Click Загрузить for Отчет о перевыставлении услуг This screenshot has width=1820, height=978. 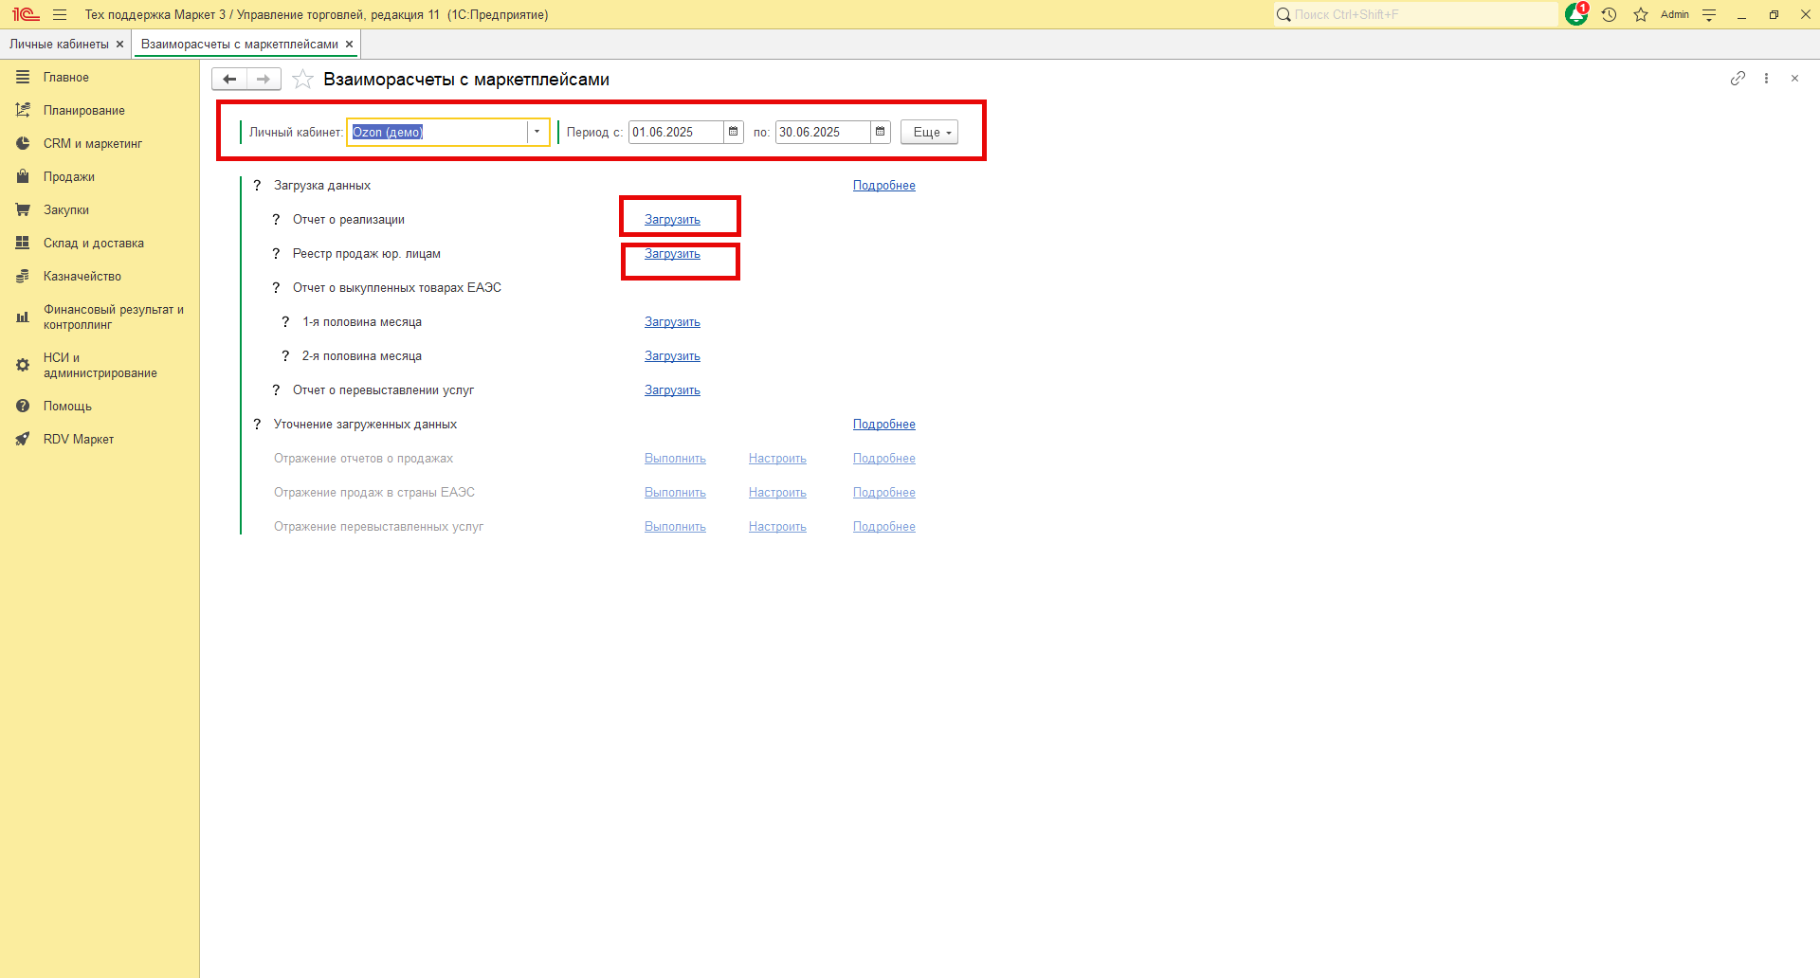pos(672,390)
